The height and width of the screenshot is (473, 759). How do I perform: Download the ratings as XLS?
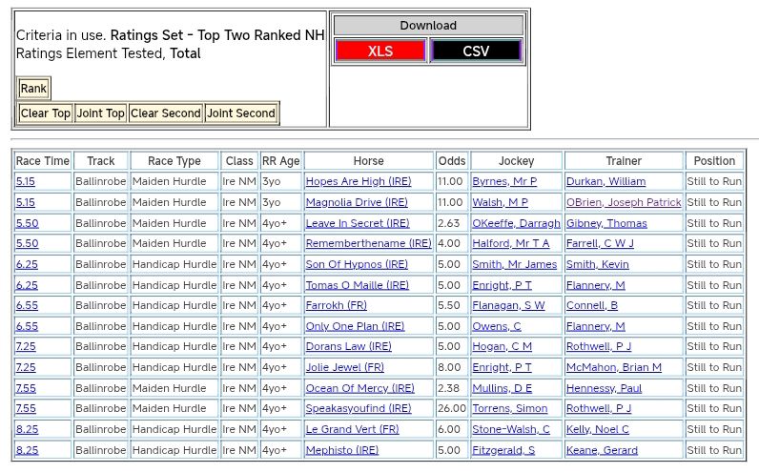click(x=380, y=51)
